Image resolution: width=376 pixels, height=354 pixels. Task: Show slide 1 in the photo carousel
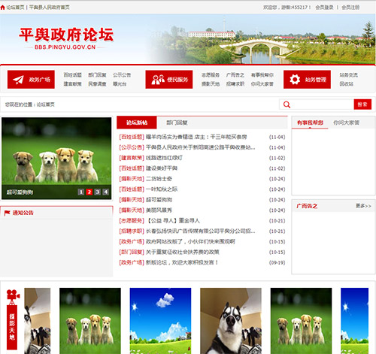click(80, 192)
